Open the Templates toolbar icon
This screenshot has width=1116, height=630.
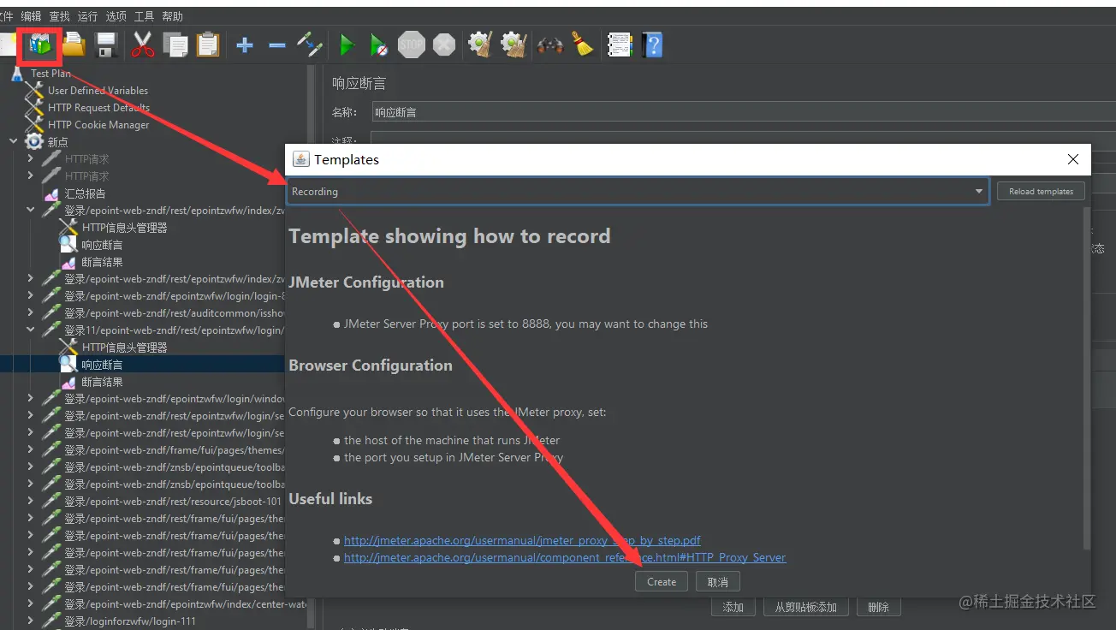pyautogui.click(x=41, y=45)
